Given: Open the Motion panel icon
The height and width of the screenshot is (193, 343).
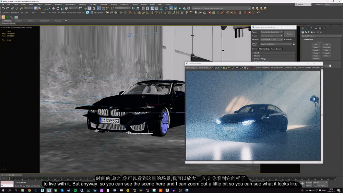Looking at the screenshot, I should click(316, 28).
